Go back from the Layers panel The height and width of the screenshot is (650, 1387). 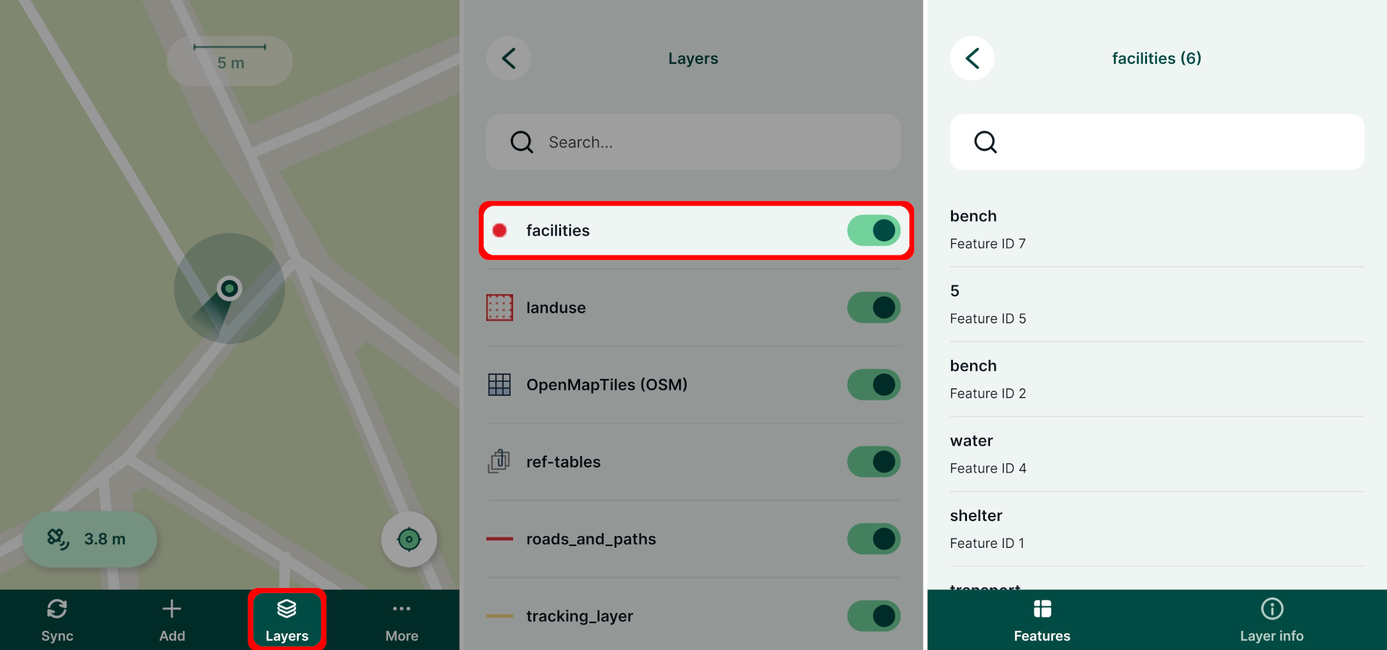click(x=509, y=59)
